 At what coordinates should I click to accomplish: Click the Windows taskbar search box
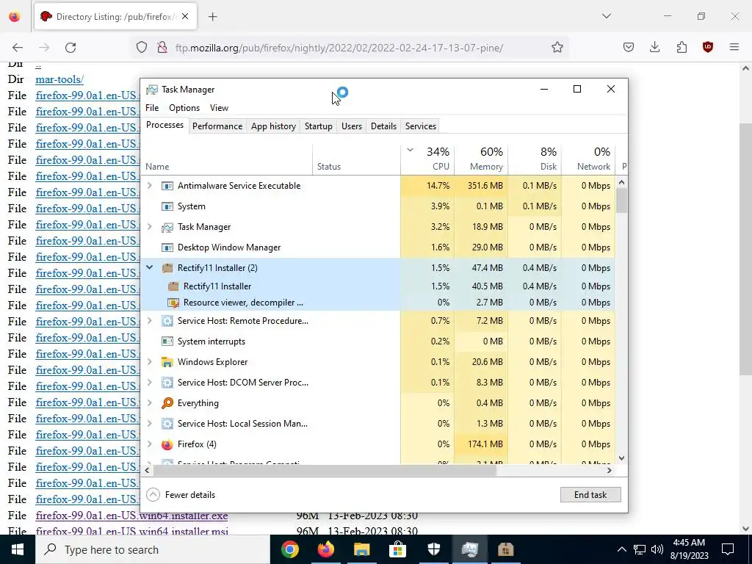pyautogui.click(x=153, y=549)
